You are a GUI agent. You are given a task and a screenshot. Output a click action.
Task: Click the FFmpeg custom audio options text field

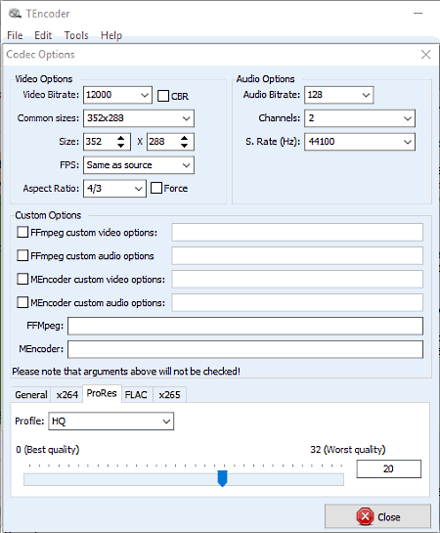pos(297,255)
